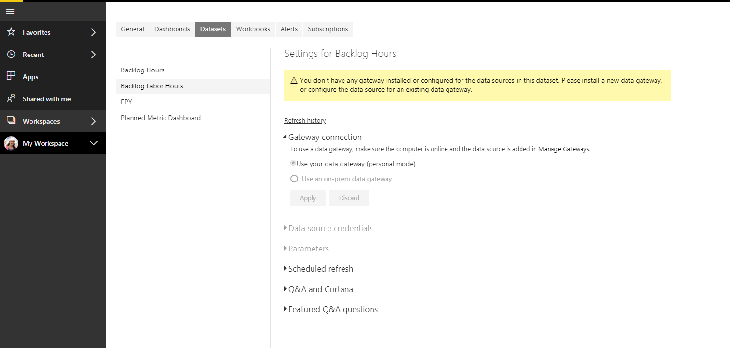
Task: Switch to the Dashboards tab
Action: pyautogui.click(x=172, y=29)
